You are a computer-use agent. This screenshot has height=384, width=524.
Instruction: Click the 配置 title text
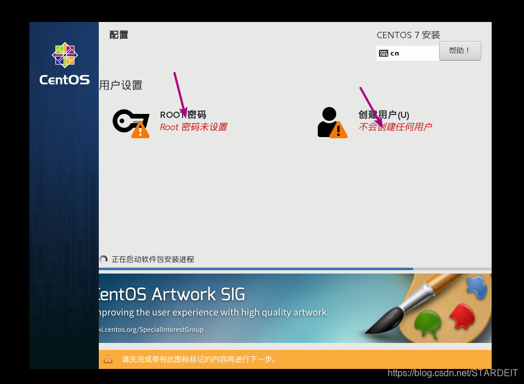(118, 35)
